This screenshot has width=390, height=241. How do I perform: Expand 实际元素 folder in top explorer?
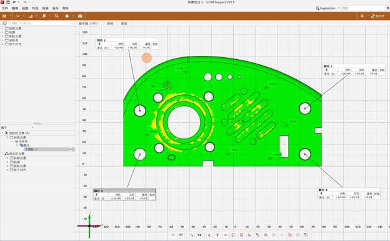pos(3,36)
